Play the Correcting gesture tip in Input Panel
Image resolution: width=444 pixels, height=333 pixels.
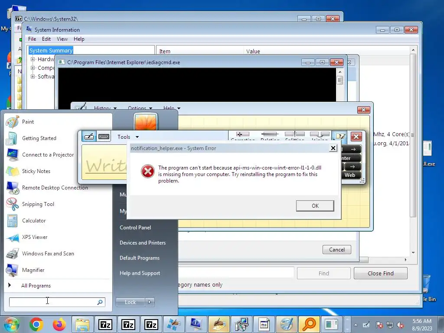243,136
